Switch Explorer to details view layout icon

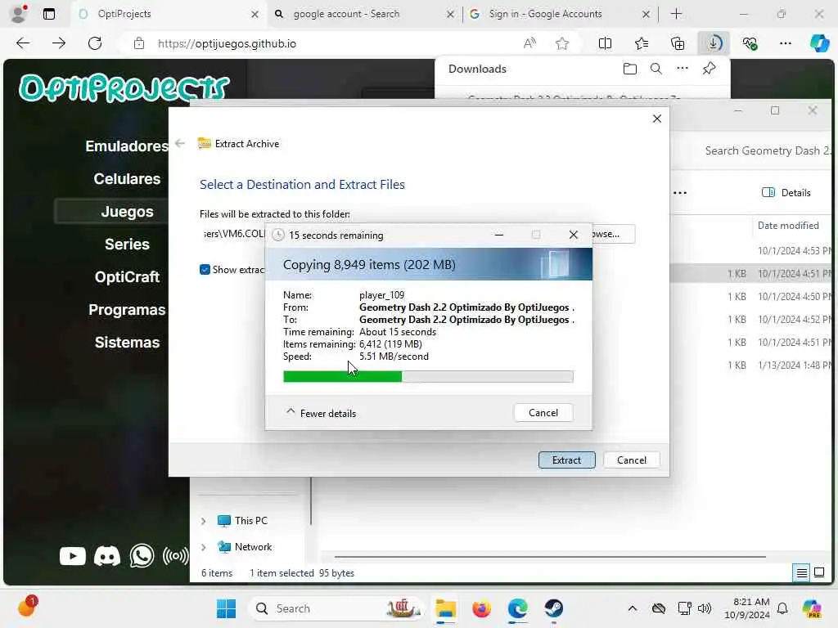click(802, 573)
